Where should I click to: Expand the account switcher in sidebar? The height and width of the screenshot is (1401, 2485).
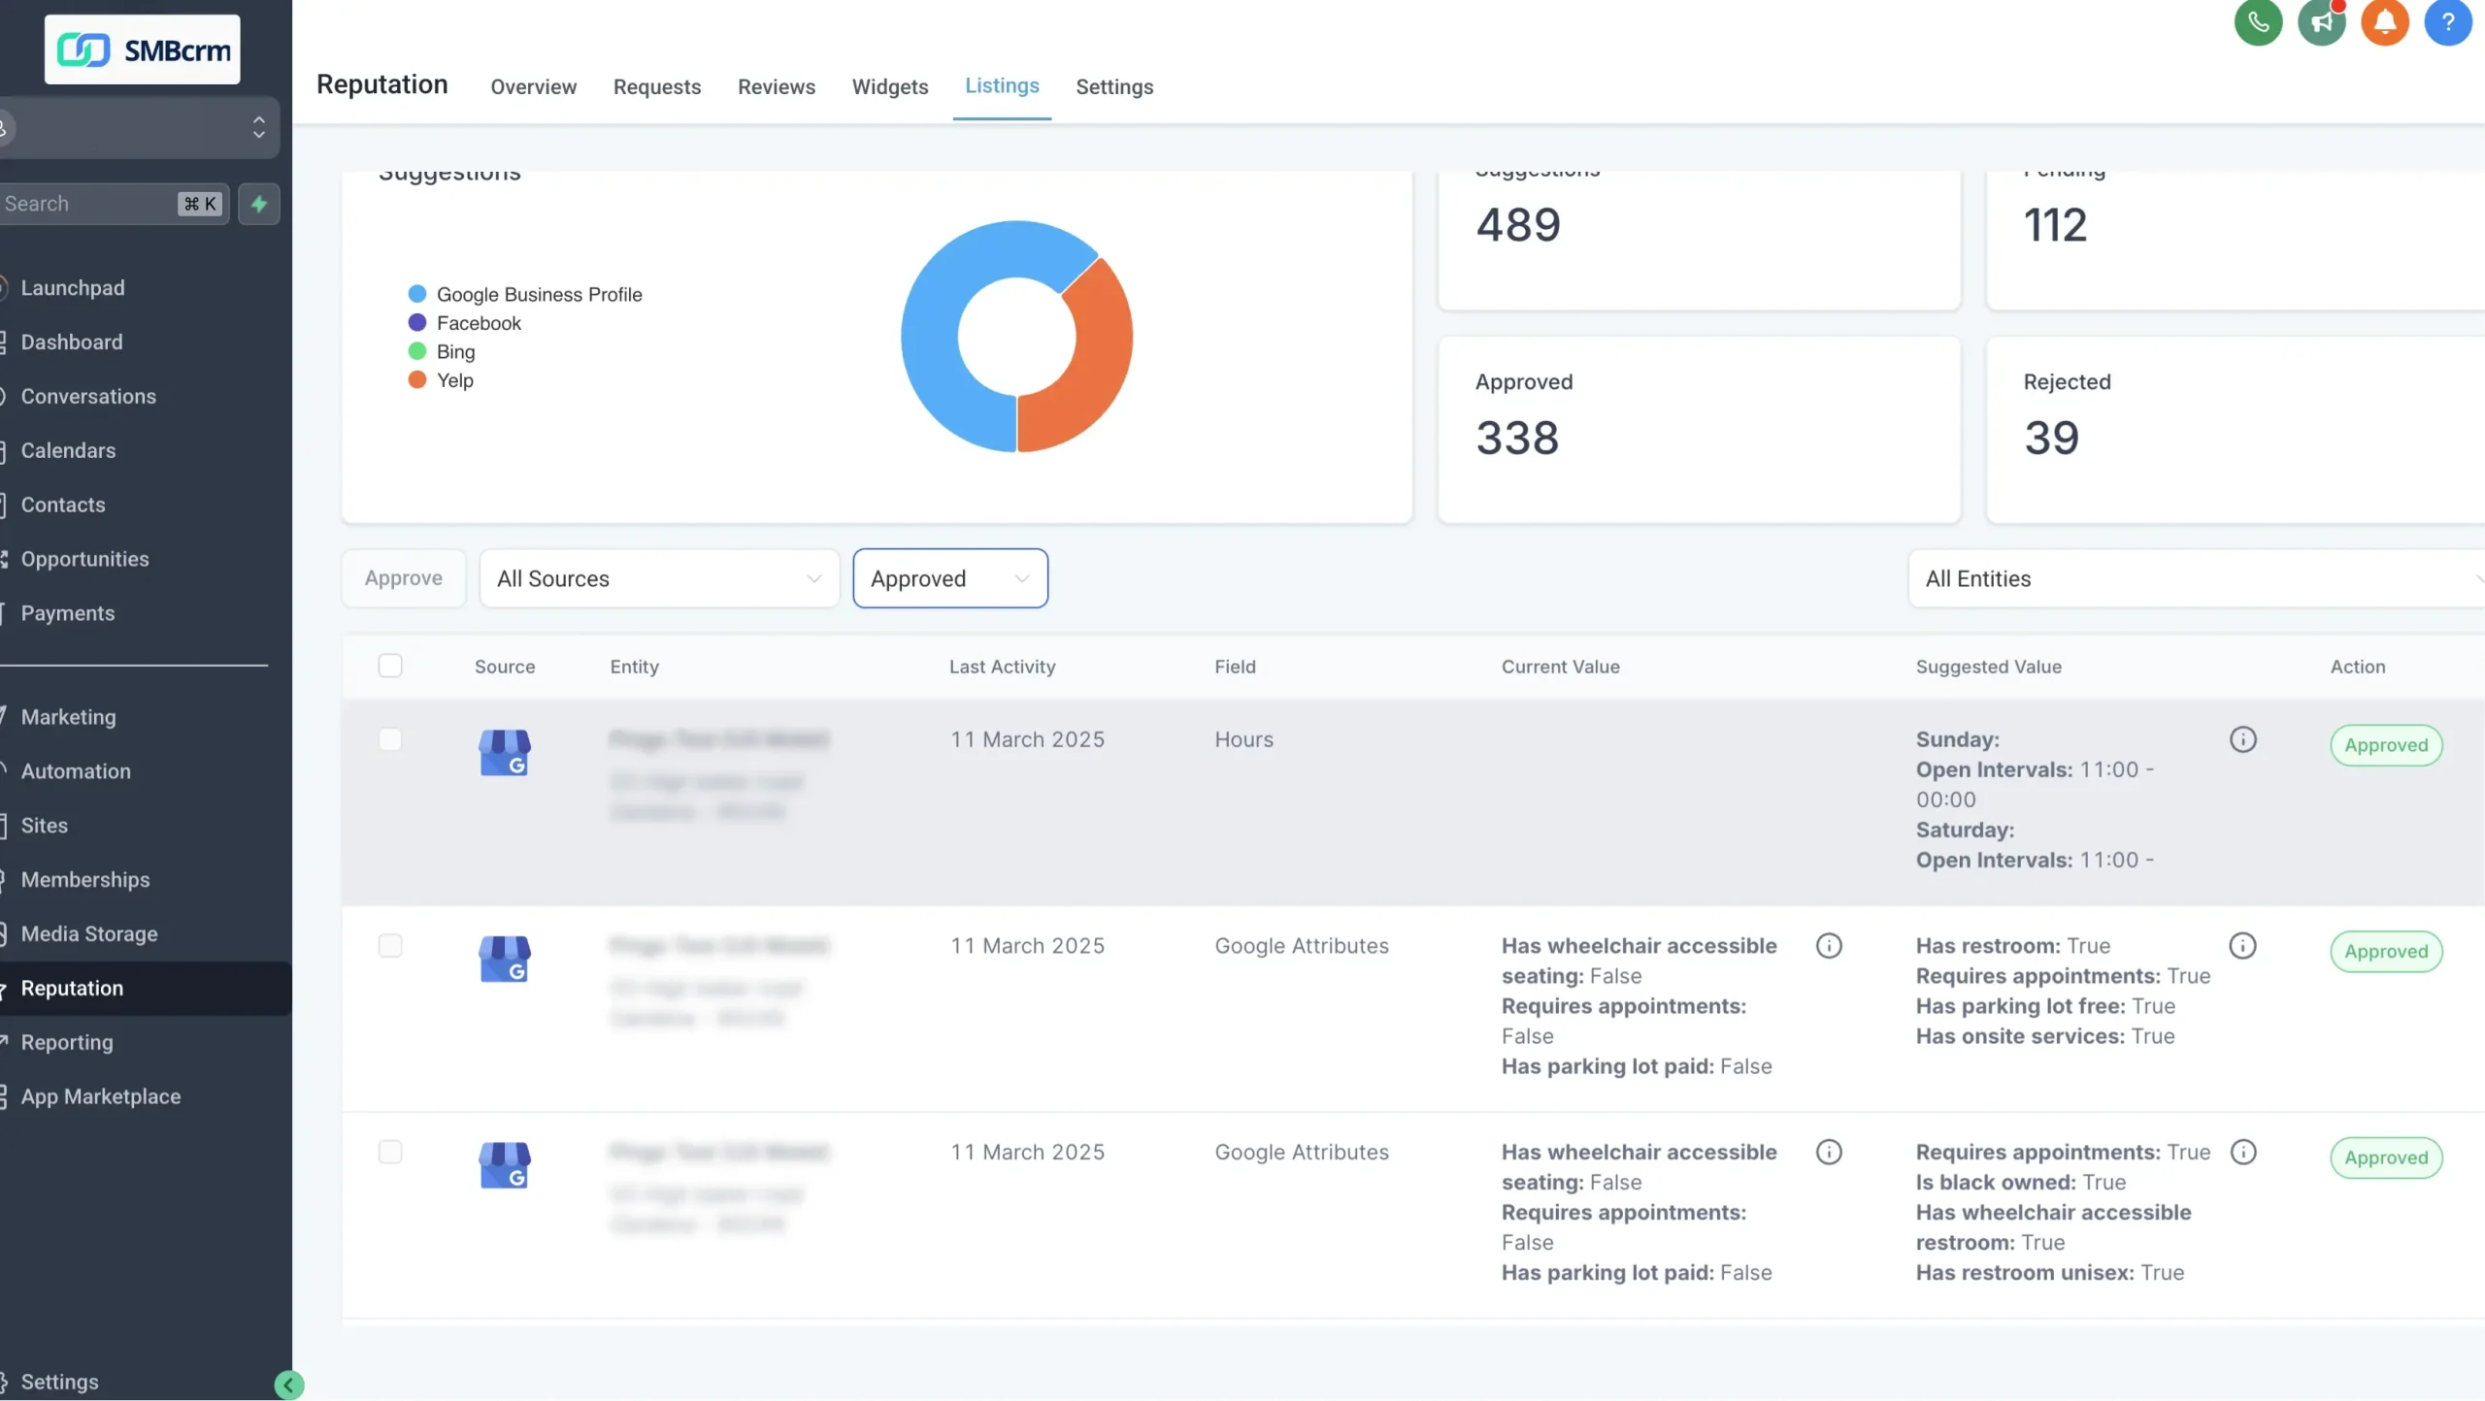click(x=139, y=127)
